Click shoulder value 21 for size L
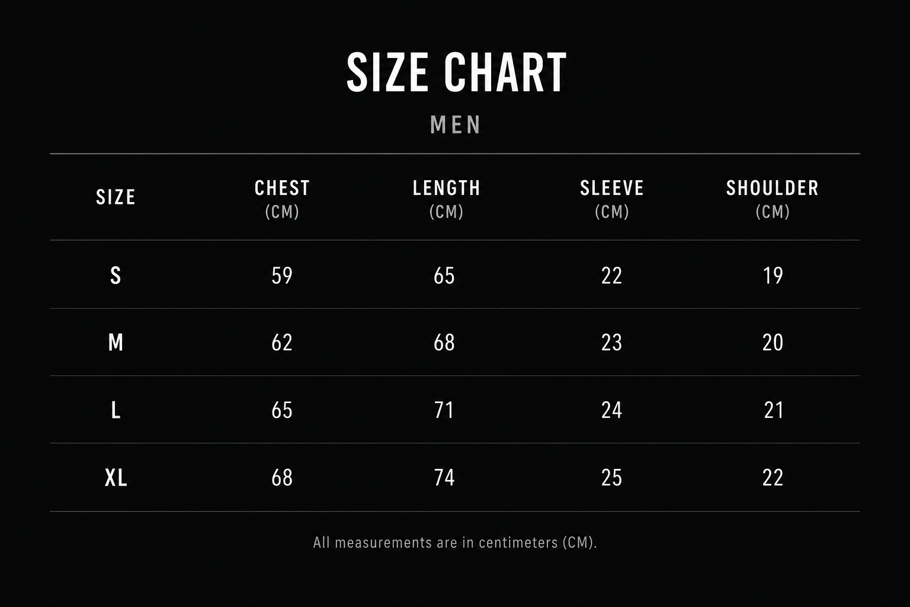Screen dimensions: 910x607 [774, 410]
